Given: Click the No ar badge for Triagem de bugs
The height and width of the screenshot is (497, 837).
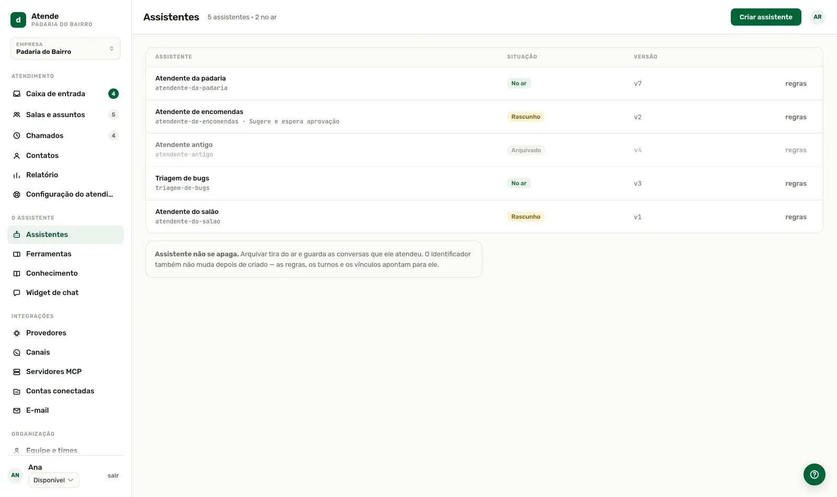Looking at the screenshot, I should [x=519, y=183].
